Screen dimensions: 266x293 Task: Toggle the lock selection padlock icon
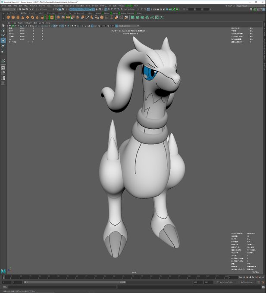click(x=97, y=9)
